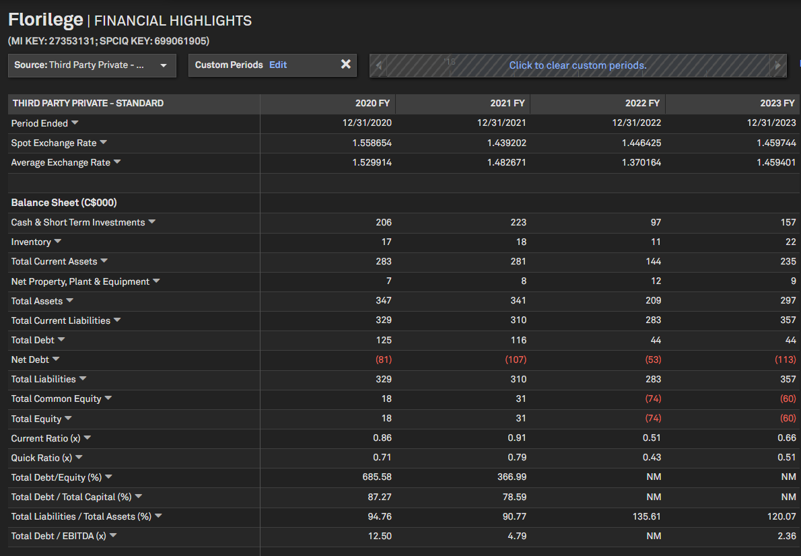
Task: Click 2023 Net Debt value (113)
Action: (785, 359)
